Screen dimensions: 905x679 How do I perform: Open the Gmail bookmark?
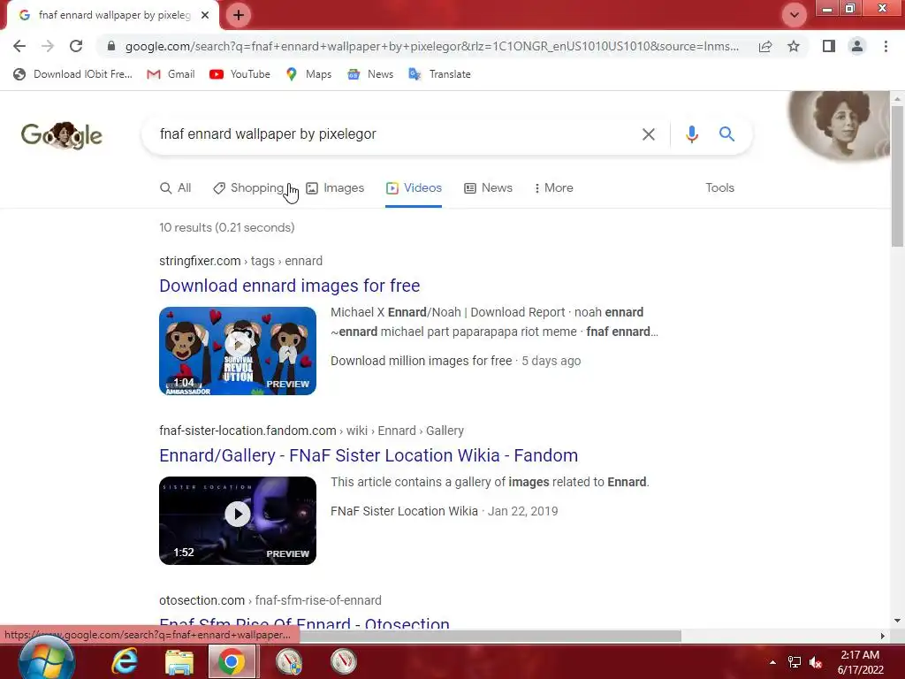coord(171,74)
